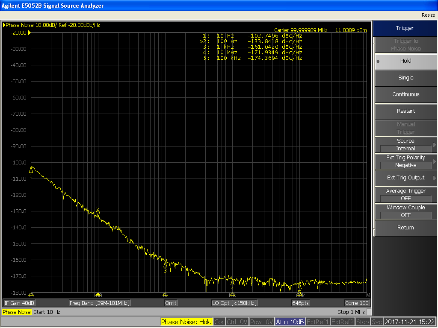Viewport: 438px width, 328px height.
Task: Toggle the Average Trigger setting
Action: coord(405,195)
